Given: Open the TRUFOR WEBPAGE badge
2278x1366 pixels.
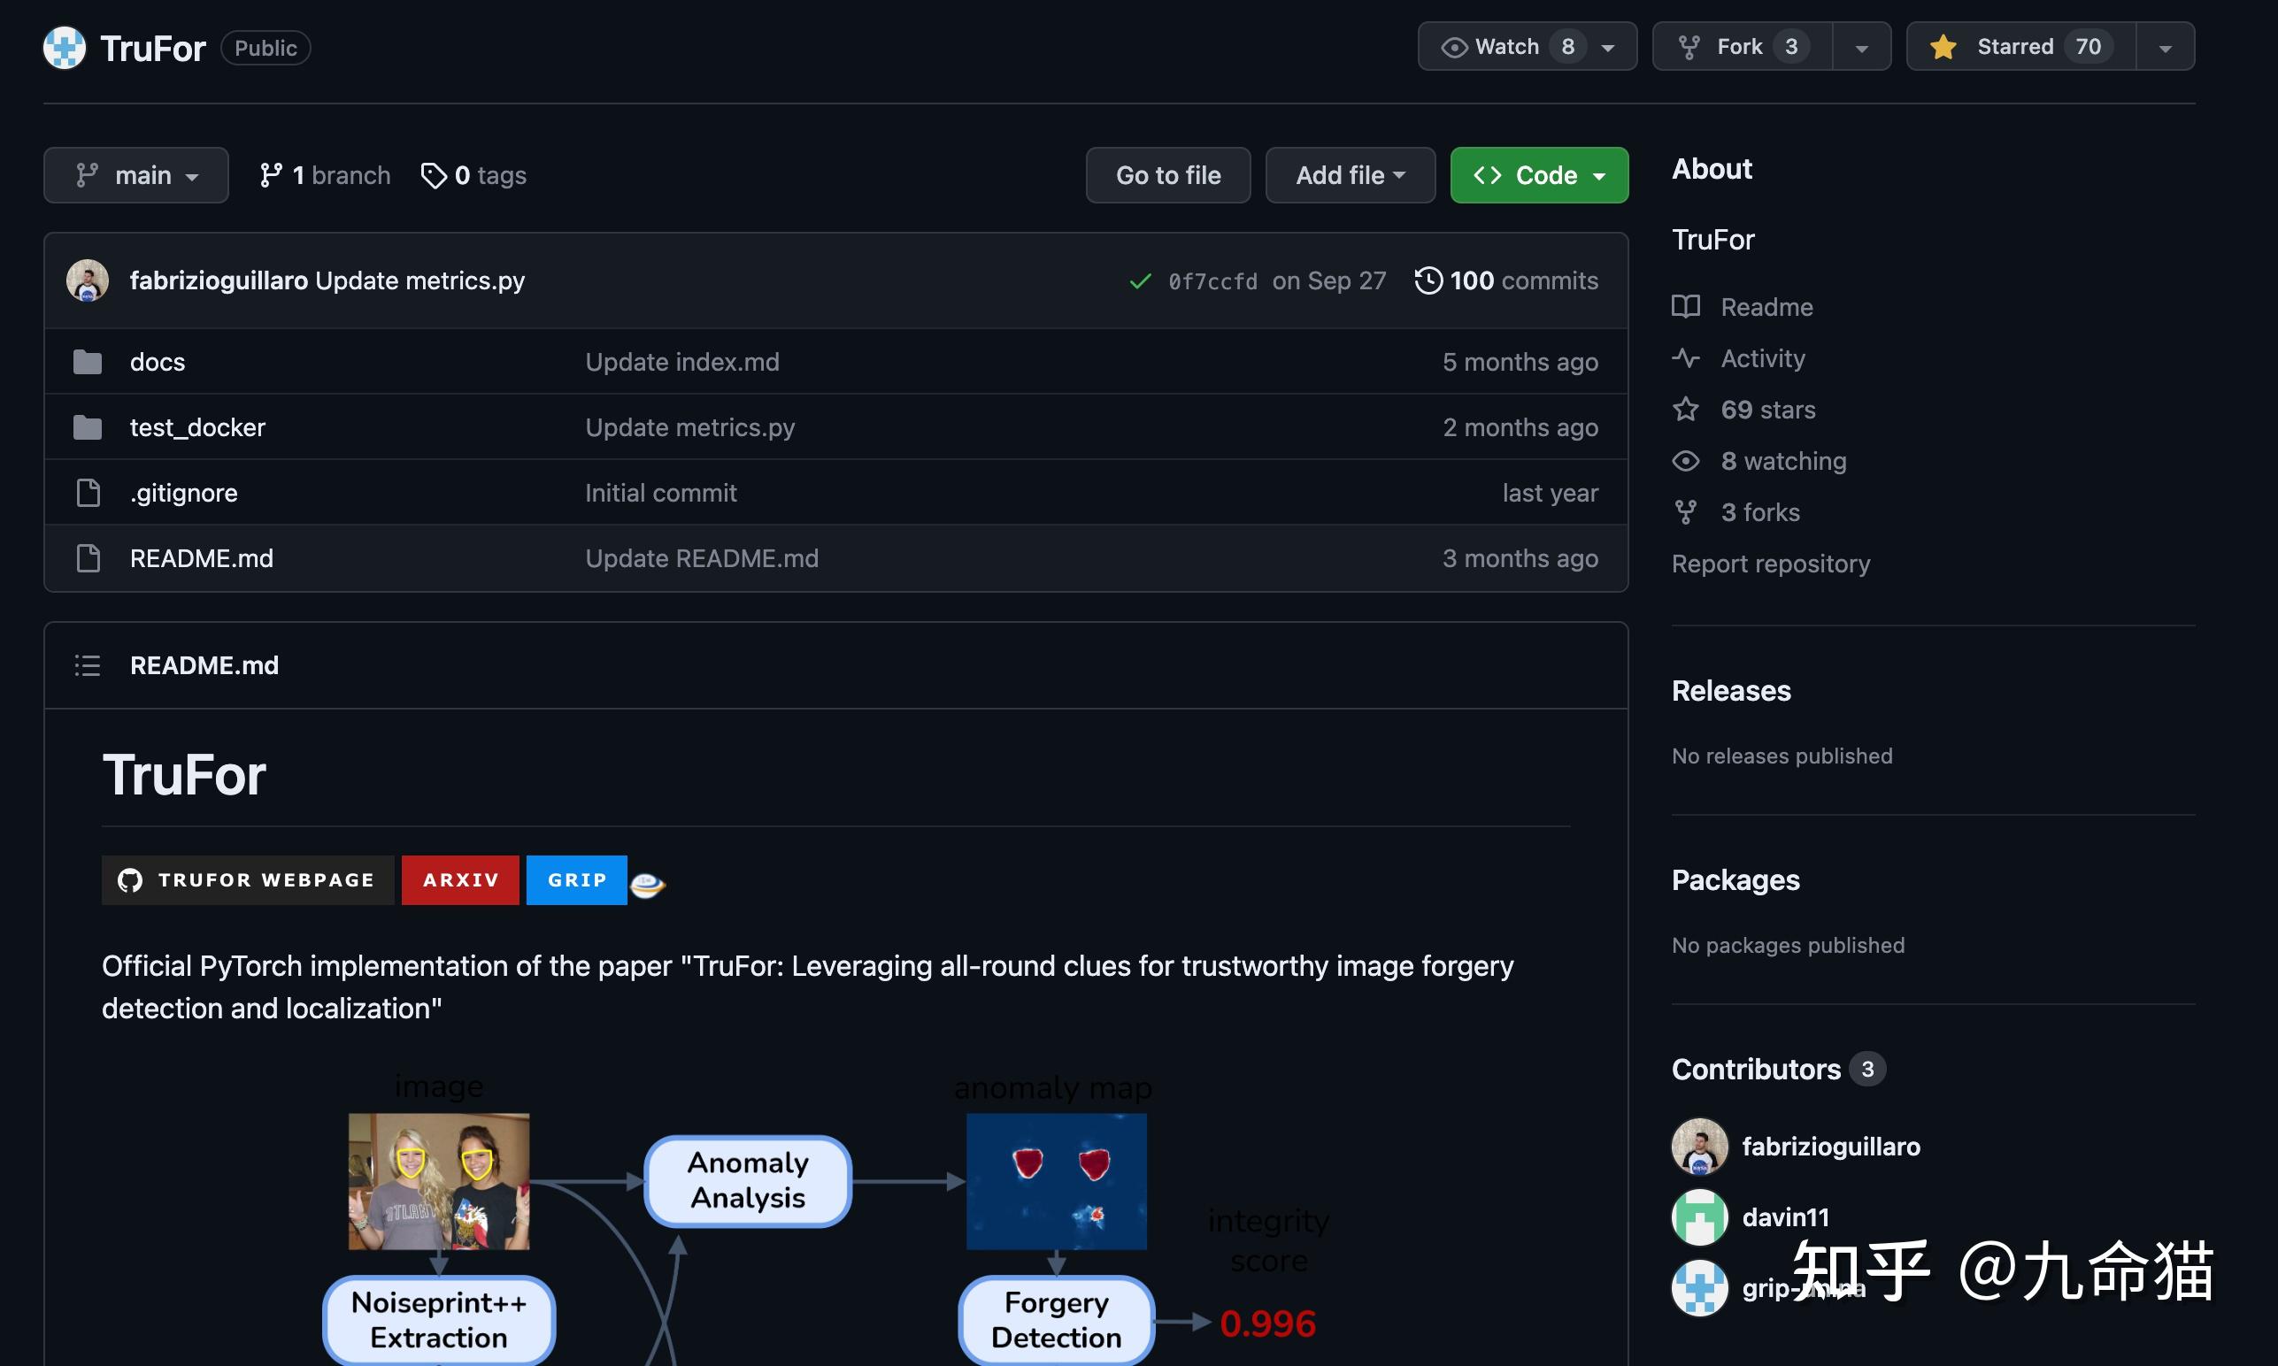Looking at the screenshot, I should (248, 880).
